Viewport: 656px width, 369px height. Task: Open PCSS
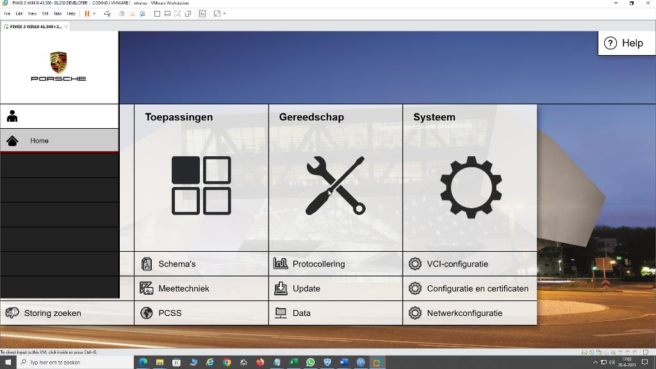171,313
